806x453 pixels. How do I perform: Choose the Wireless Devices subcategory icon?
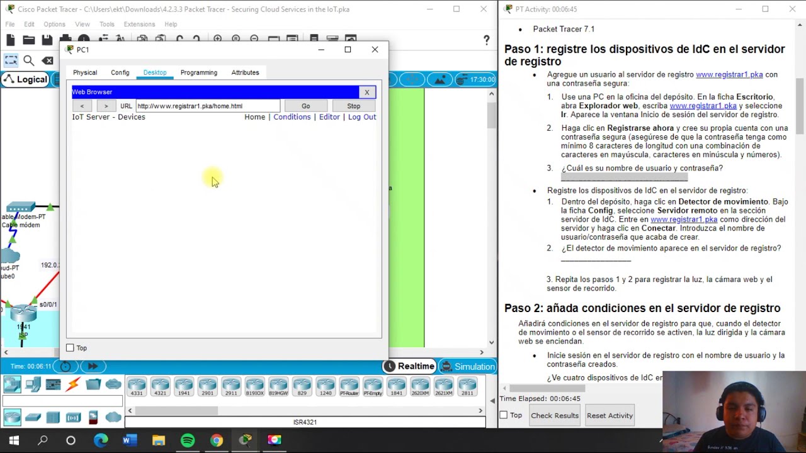pyautogui.click(x=73, y=417)
